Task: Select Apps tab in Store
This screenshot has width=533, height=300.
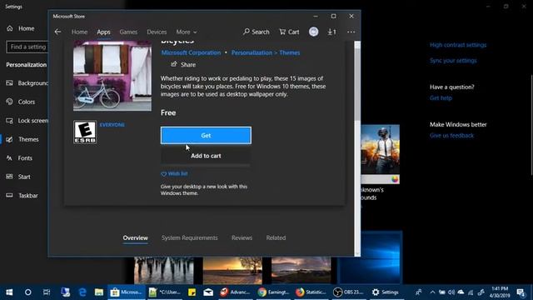Action: tap(103, 32)
